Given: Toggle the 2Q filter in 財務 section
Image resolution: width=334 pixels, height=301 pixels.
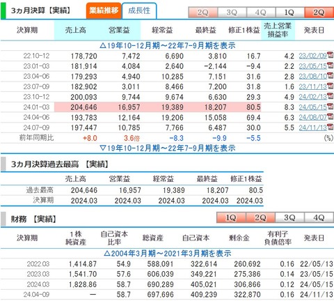Looking at the screenshot, I should coord(260,217).
